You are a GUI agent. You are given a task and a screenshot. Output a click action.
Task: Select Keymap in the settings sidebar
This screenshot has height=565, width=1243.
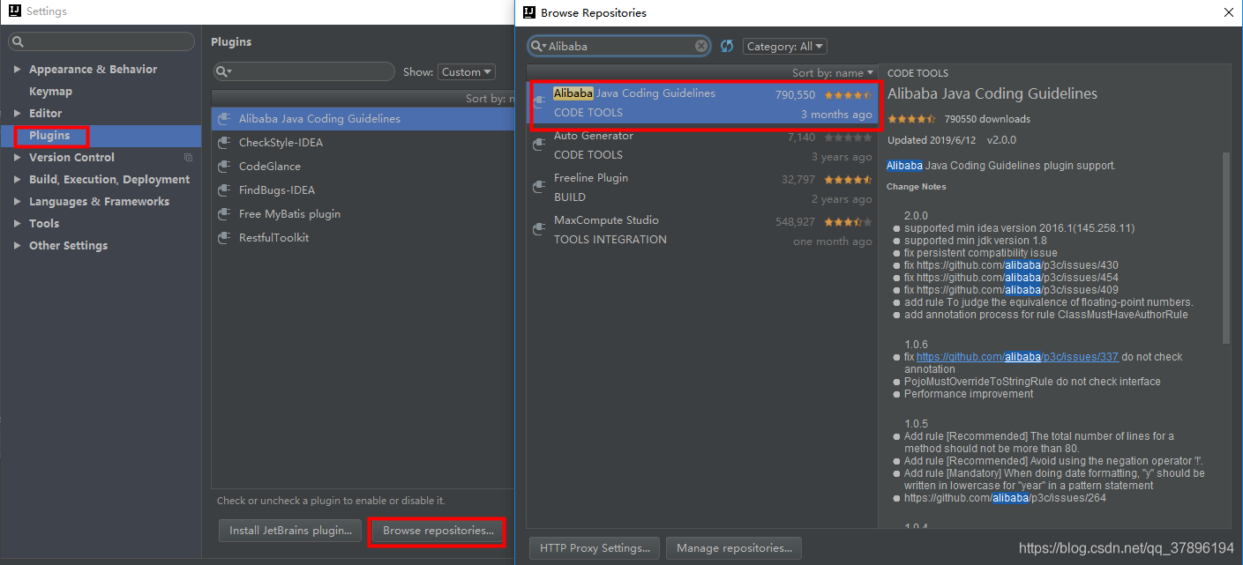coord(50,91)
